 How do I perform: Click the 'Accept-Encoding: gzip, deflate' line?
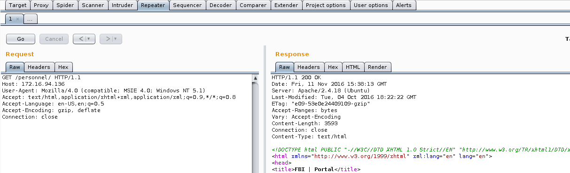51,110
